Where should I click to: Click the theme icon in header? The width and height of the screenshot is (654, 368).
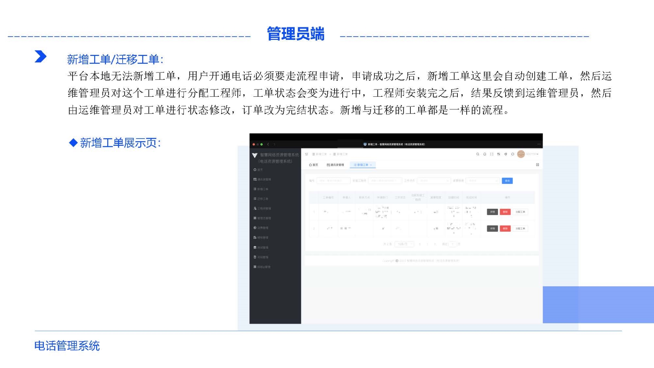pos(505,154)
